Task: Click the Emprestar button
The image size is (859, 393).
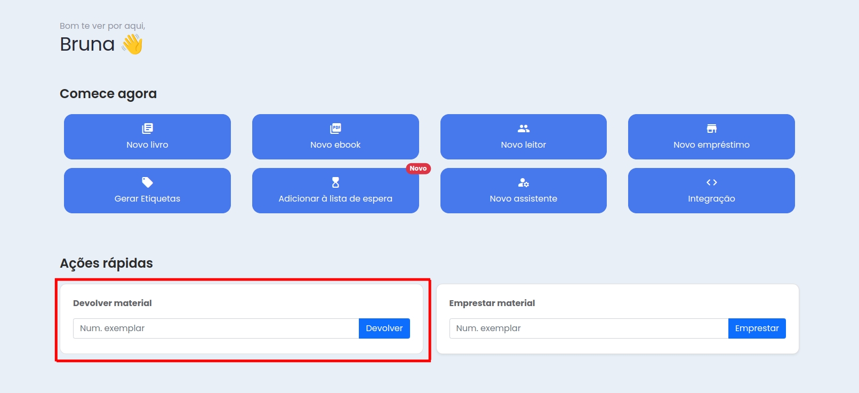Action: (757, 328)
